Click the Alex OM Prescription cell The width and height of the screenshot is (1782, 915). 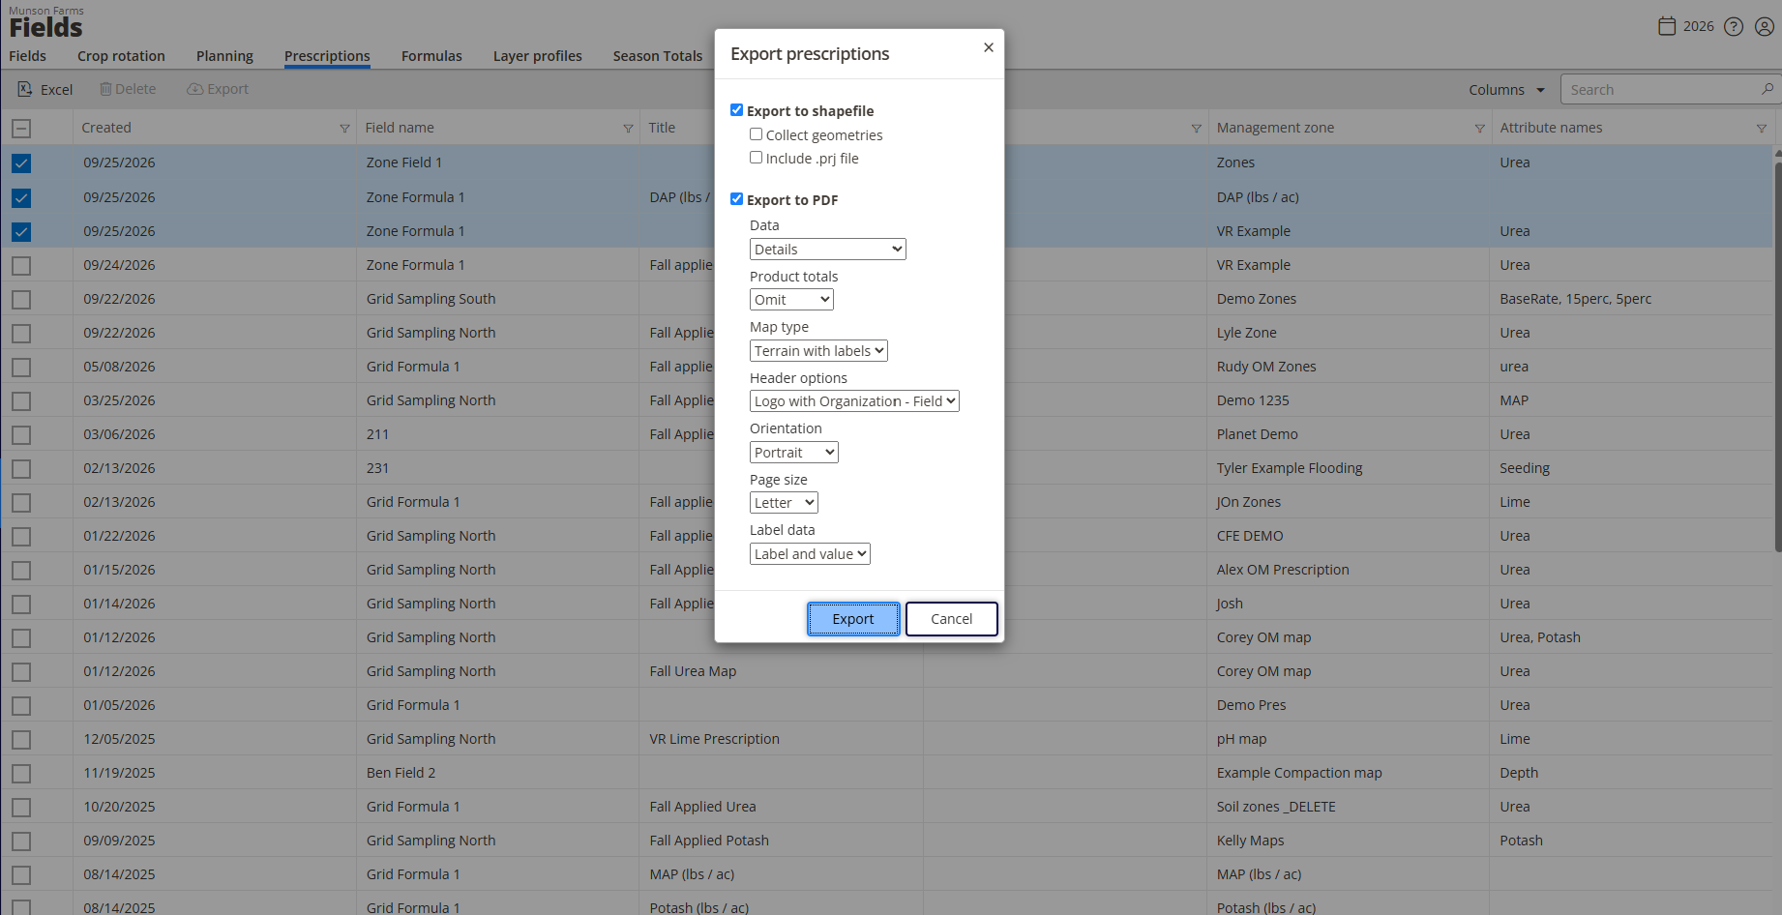[1283, 570]
